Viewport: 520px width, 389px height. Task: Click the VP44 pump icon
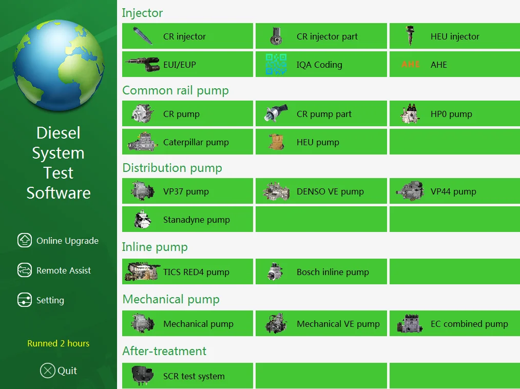coord(410,191)
